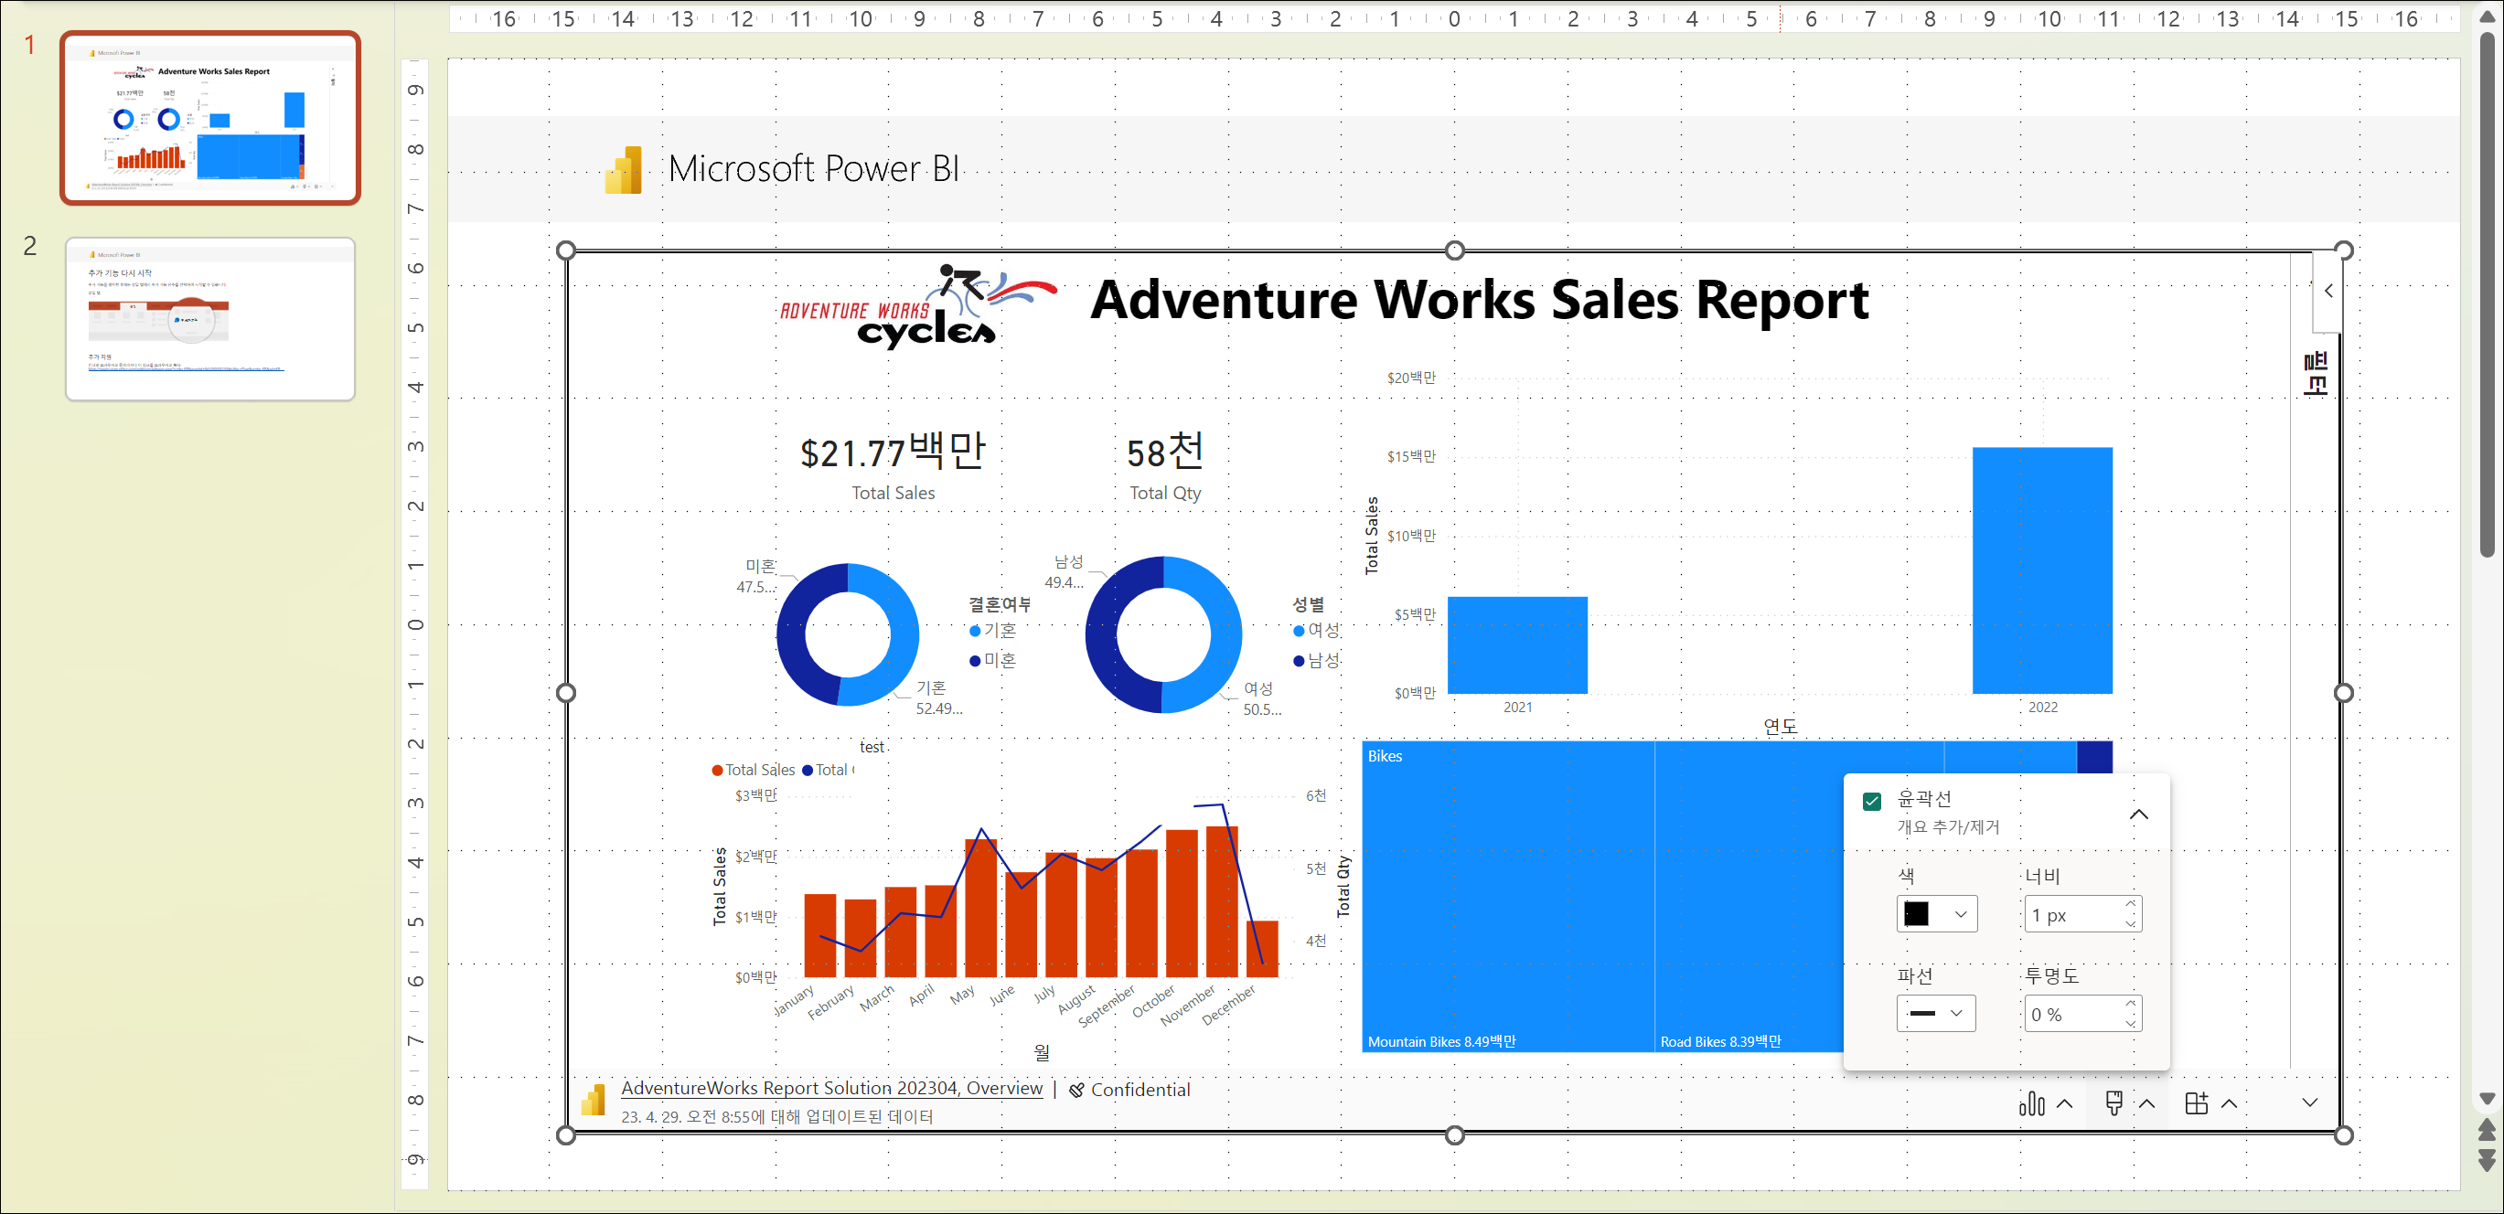
Task: Open the 파선 dash style dropdown
Action: coord(1935,1013)
